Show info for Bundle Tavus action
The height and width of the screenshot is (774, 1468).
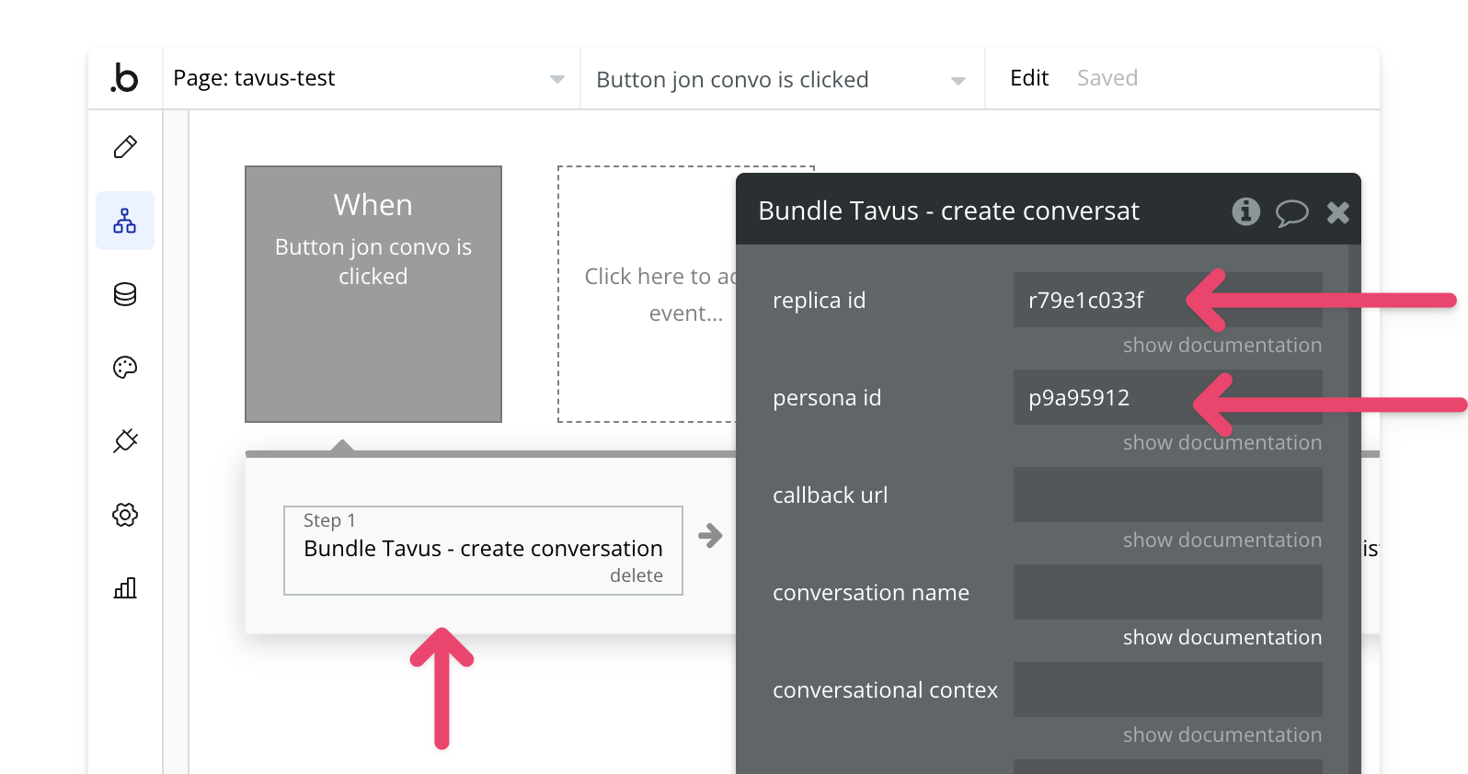point(1246,211)
